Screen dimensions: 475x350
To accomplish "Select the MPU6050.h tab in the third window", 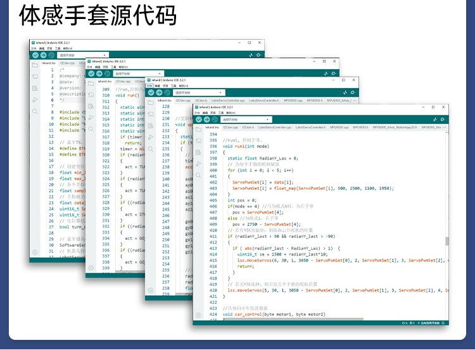I will tap(314, 101).
